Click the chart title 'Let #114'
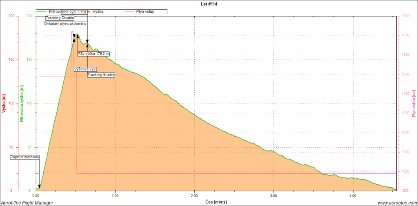The image size is (418, 206). click(209, 3)
